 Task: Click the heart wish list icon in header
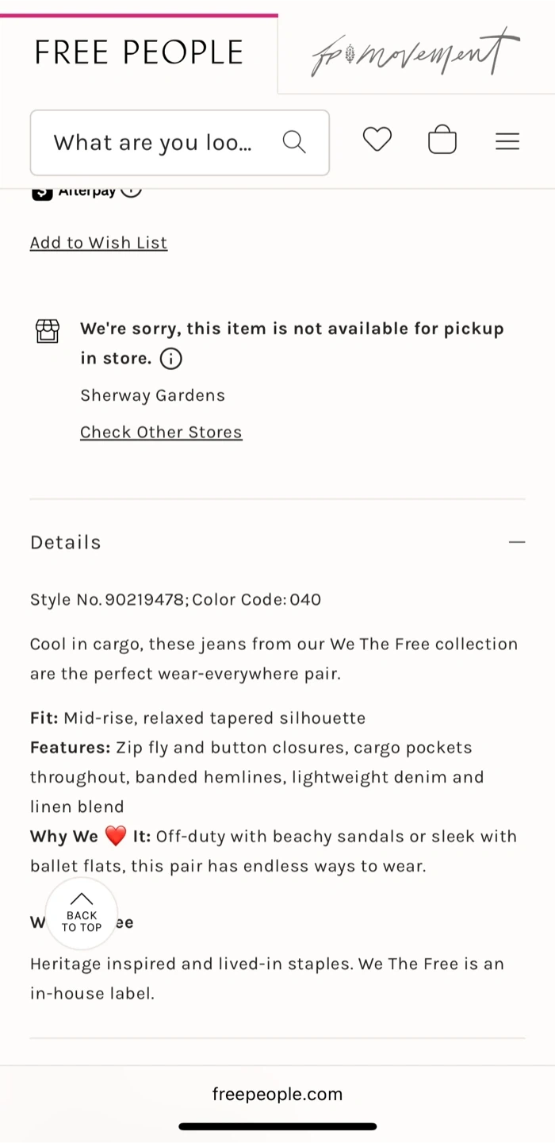(377, 140)
